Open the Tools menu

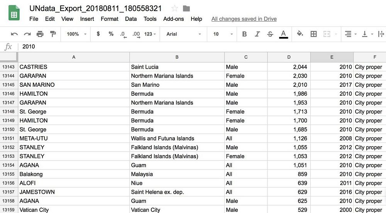pyautogui.click(x=150, y=19)
